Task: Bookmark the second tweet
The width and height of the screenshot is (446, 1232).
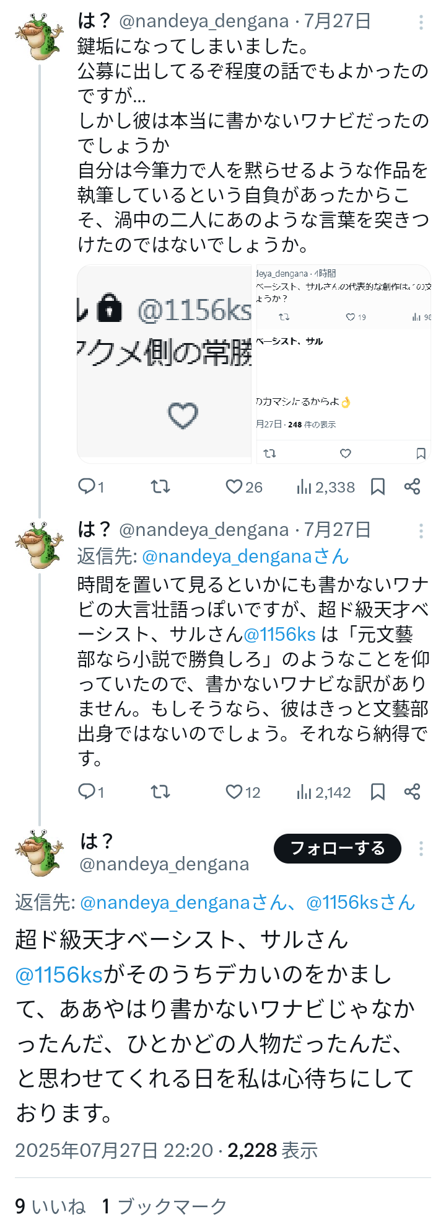Action: coord(378,792)
